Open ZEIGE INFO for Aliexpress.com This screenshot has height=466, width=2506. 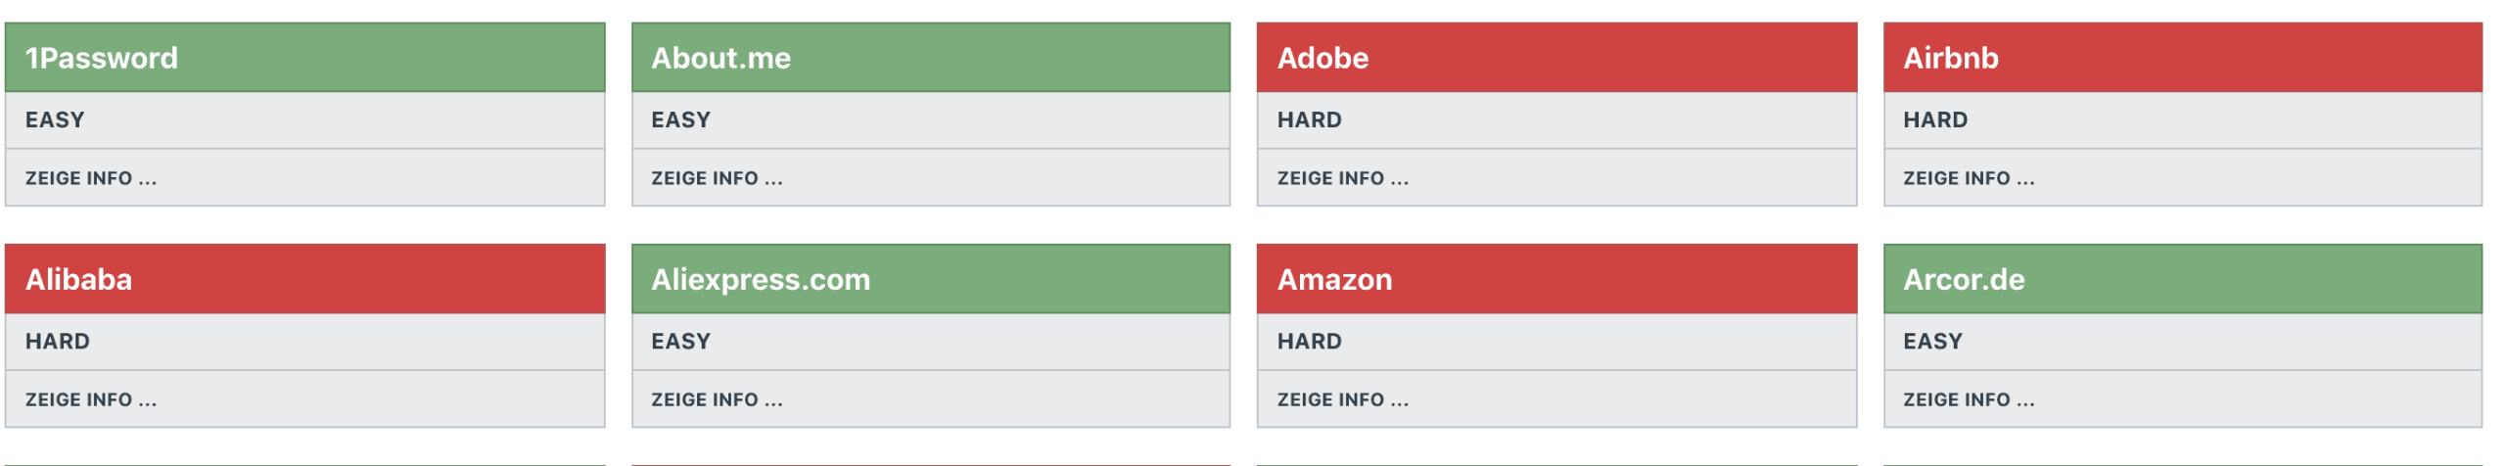(717, 399)
